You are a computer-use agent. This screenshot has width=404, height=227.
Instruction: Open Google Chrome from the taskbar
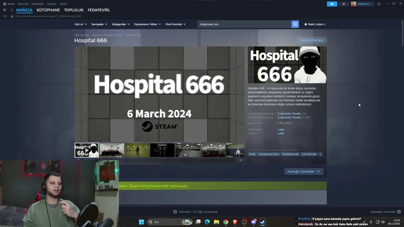226,222
